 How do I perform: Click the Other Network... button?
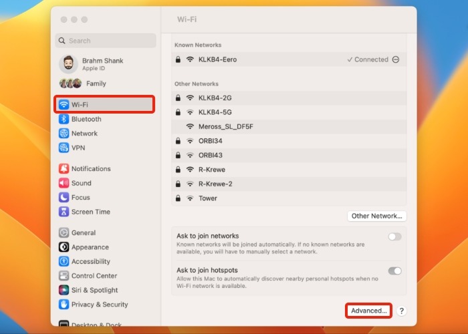coord(376,216)
